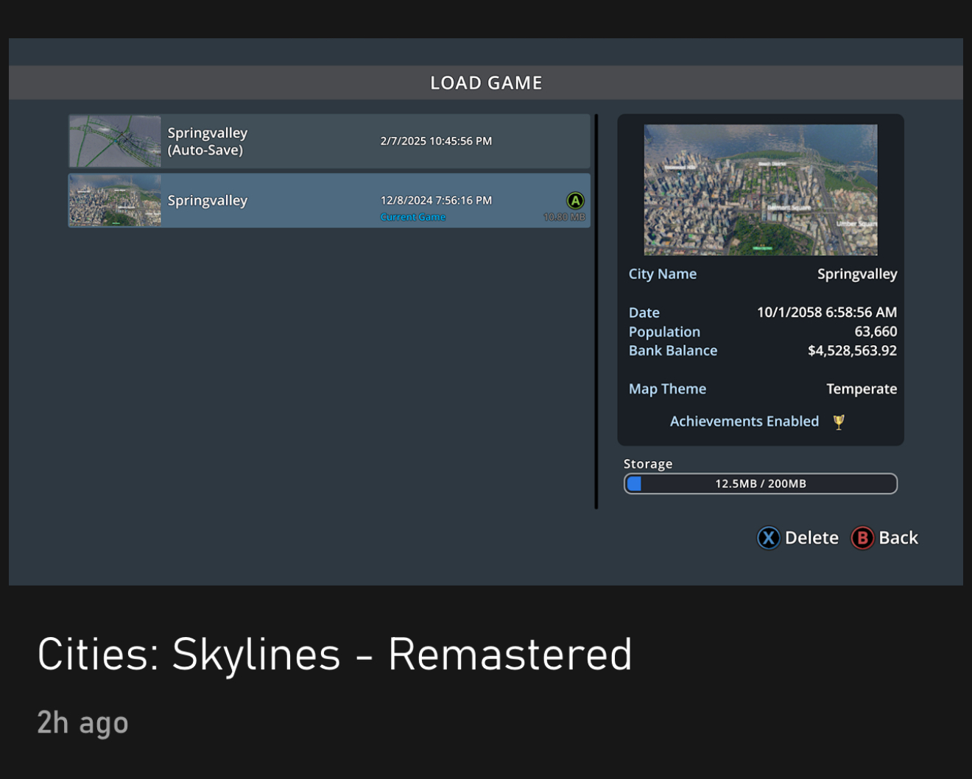Select the green A button icon
Screen dimensions: 972x779
[575, 200]
